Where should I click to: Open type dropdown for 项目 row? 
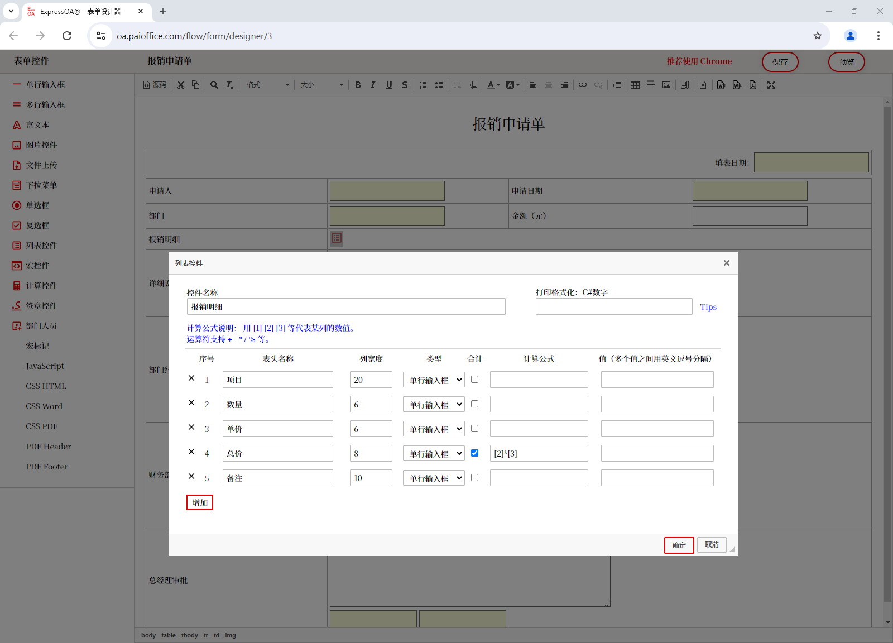434,380
